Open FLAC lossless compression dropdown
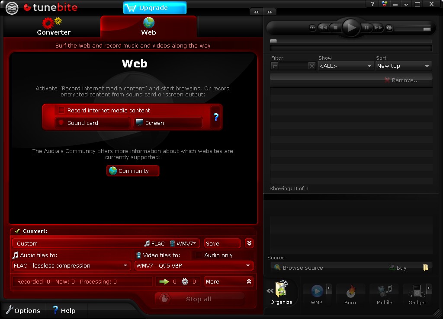 point(71,266)
